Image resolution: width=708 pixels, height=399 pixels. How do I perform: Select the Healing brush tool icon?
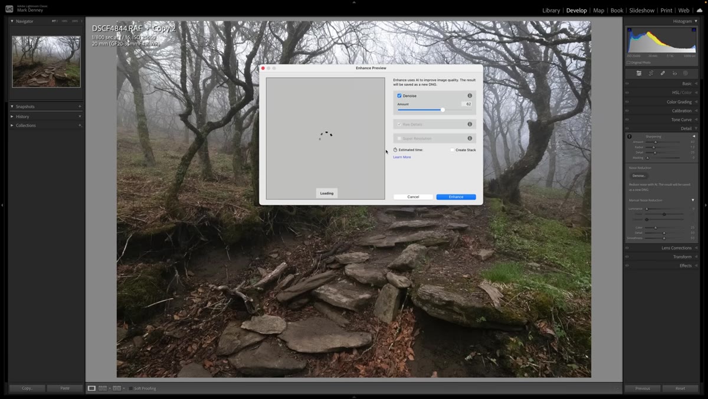(663, 73)
